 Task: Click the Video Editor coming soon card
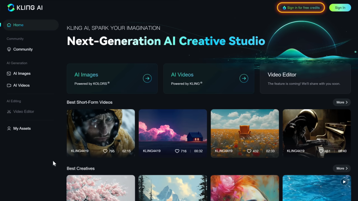pyautogui.click(x=305, y=79)
